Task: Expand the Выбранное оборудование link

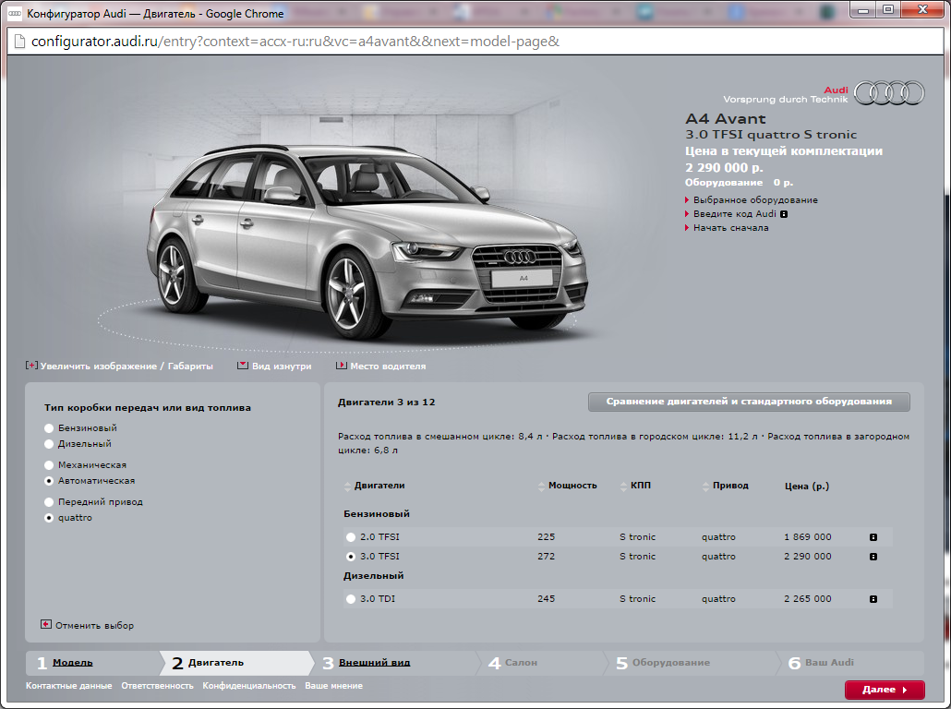Action: (755, 200)
